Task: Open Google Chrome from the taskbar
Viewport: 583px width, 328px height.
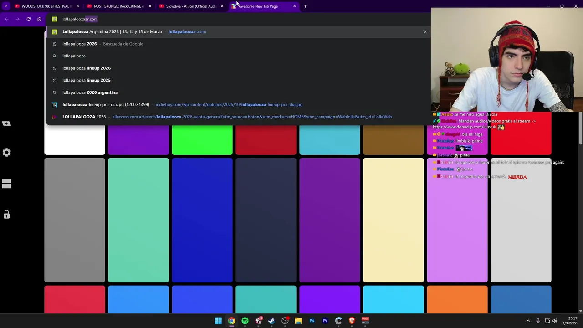Action: [x=232, y=321]
